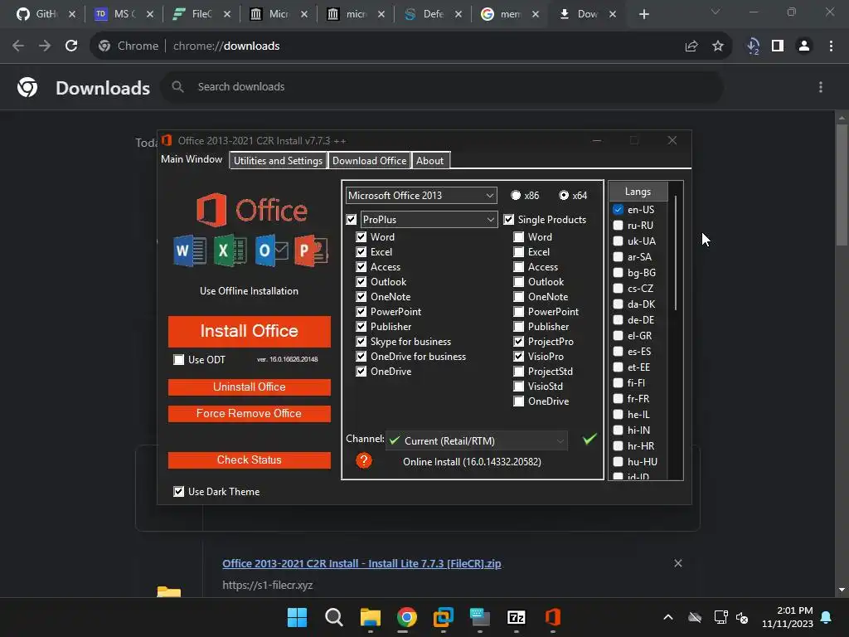Remove the FileCR zip download entry
Image resolution: width=849 pixels, height=637 pixels.
coord(678,563)
